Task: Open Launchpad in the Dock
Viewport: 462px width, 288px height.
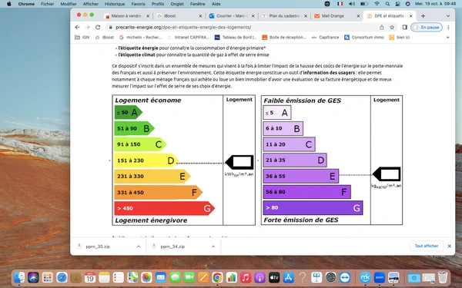Action: point(48,277)
